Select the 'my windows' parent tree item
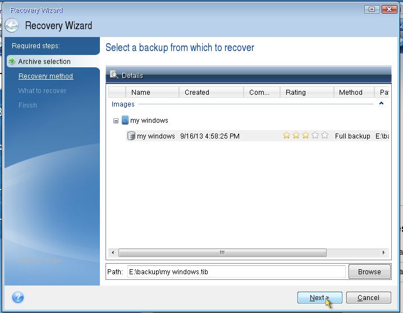 pyautogui.click(x=149, y=121)
